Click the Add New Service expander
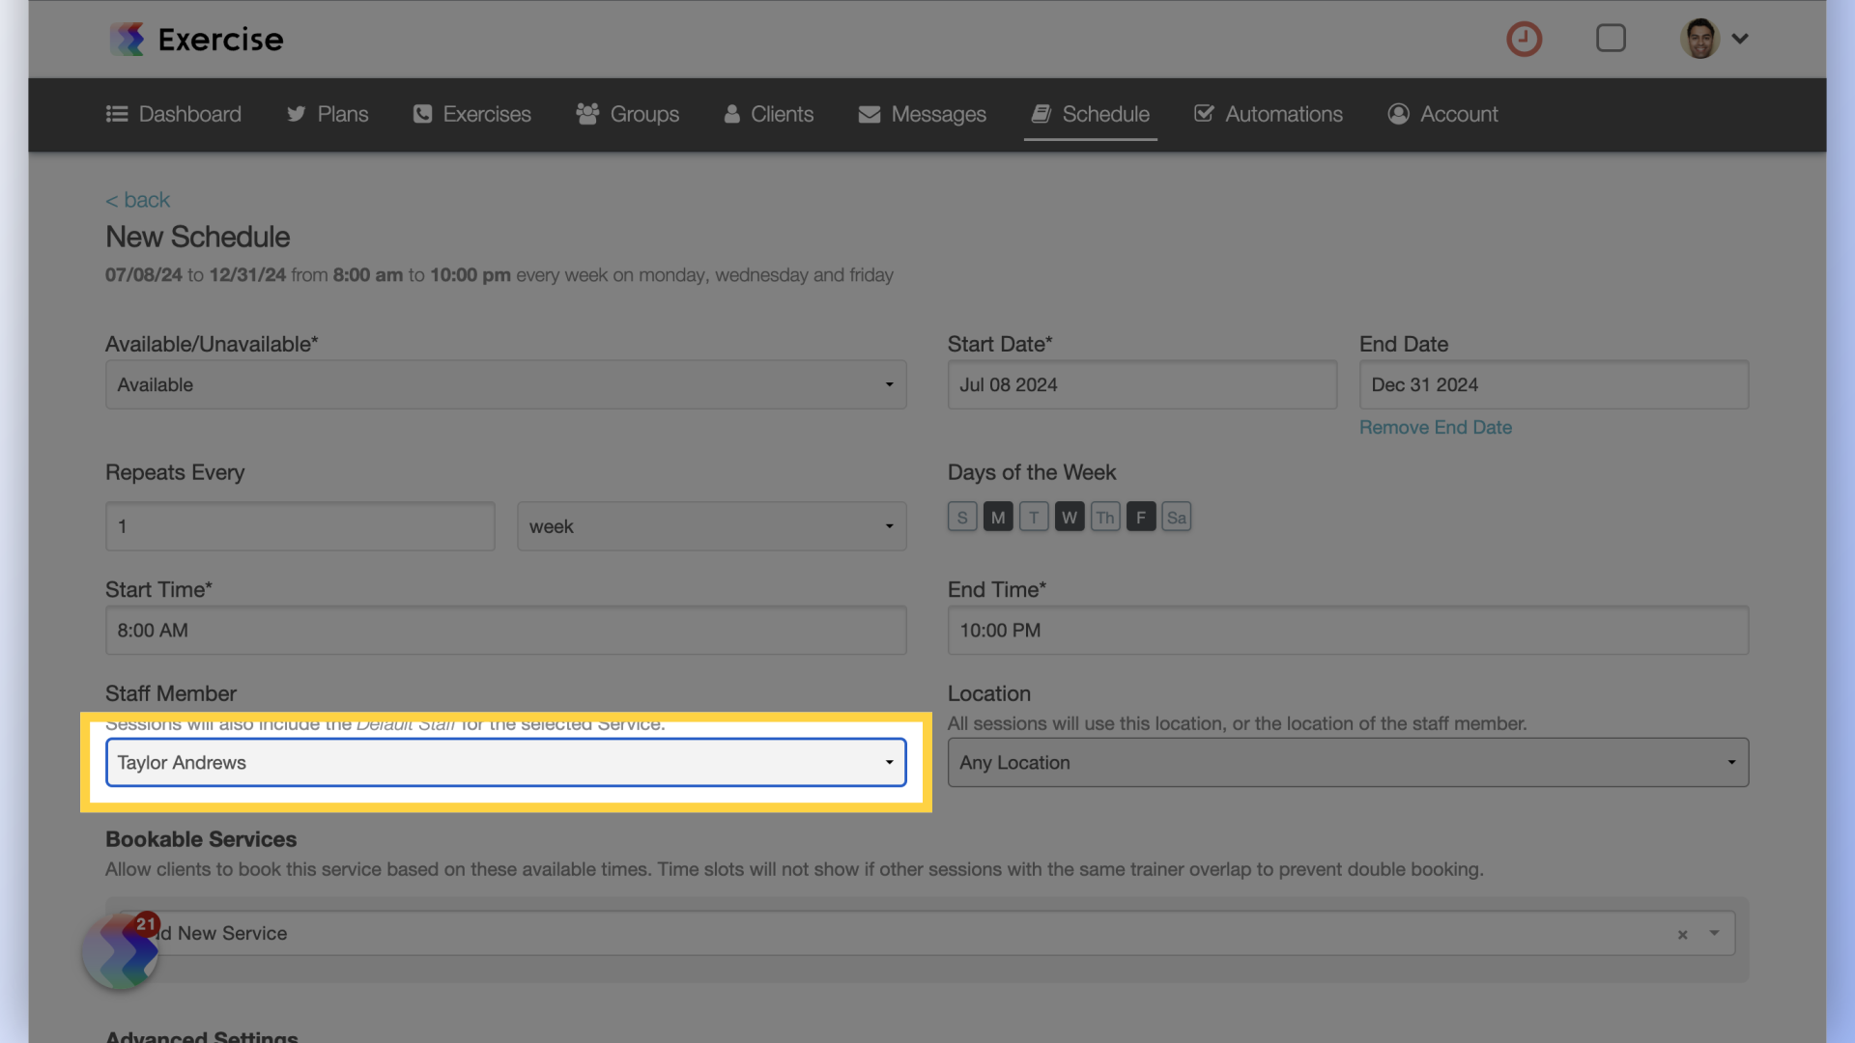 coord(1715,932)
